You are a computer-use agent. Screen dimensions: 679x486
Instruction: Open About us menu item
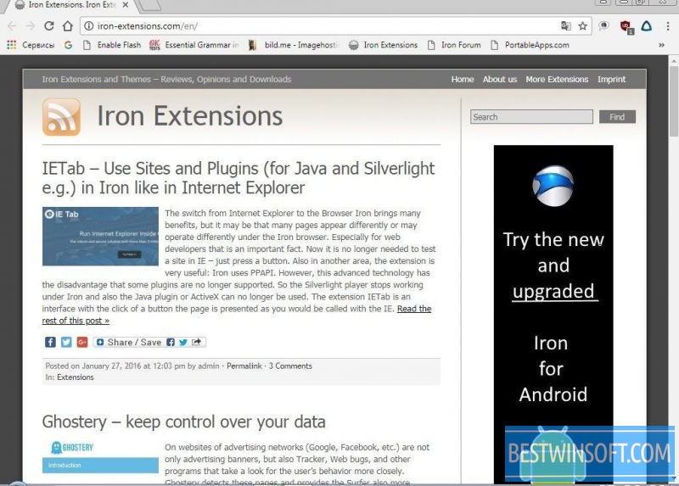tap(500, 79)
